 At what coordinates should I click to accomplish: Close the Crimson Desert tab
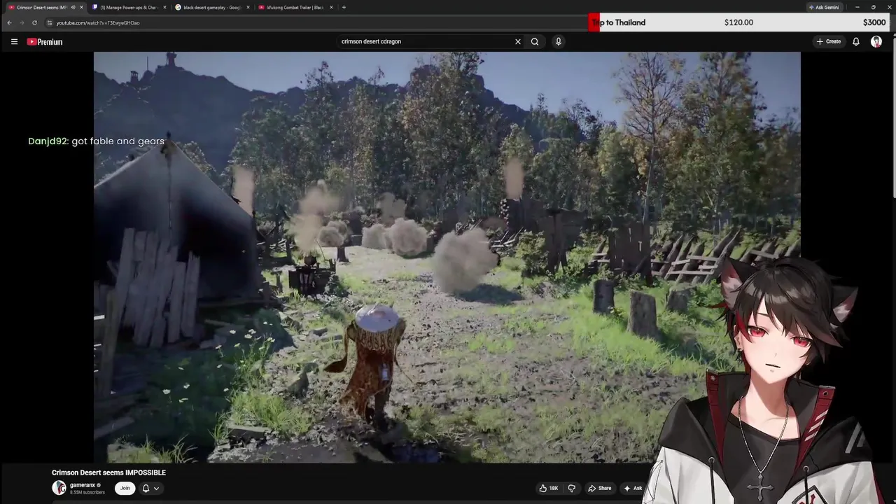(81, 7)
